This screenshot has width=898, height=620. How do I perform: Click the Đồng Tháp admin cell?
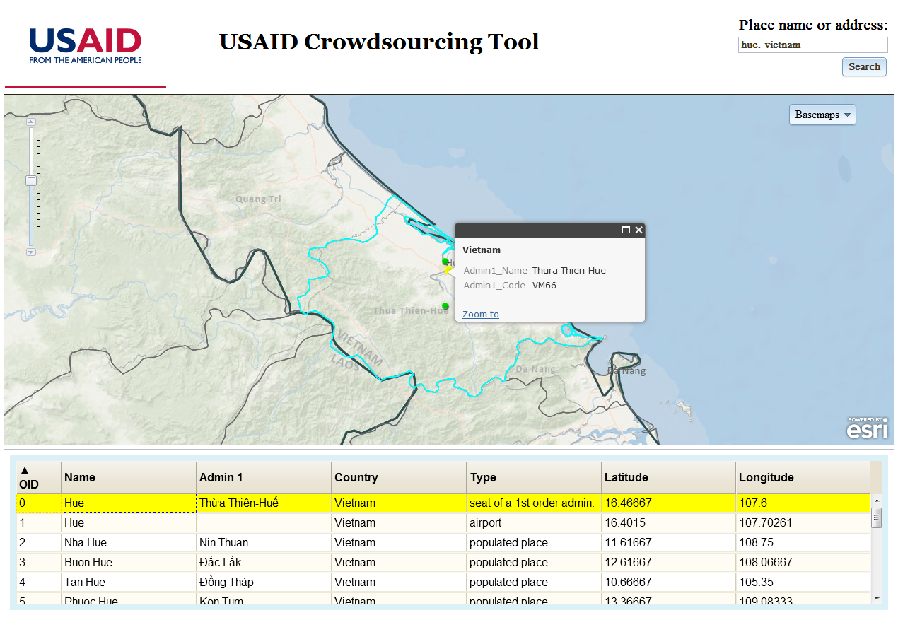pos(264,583)
